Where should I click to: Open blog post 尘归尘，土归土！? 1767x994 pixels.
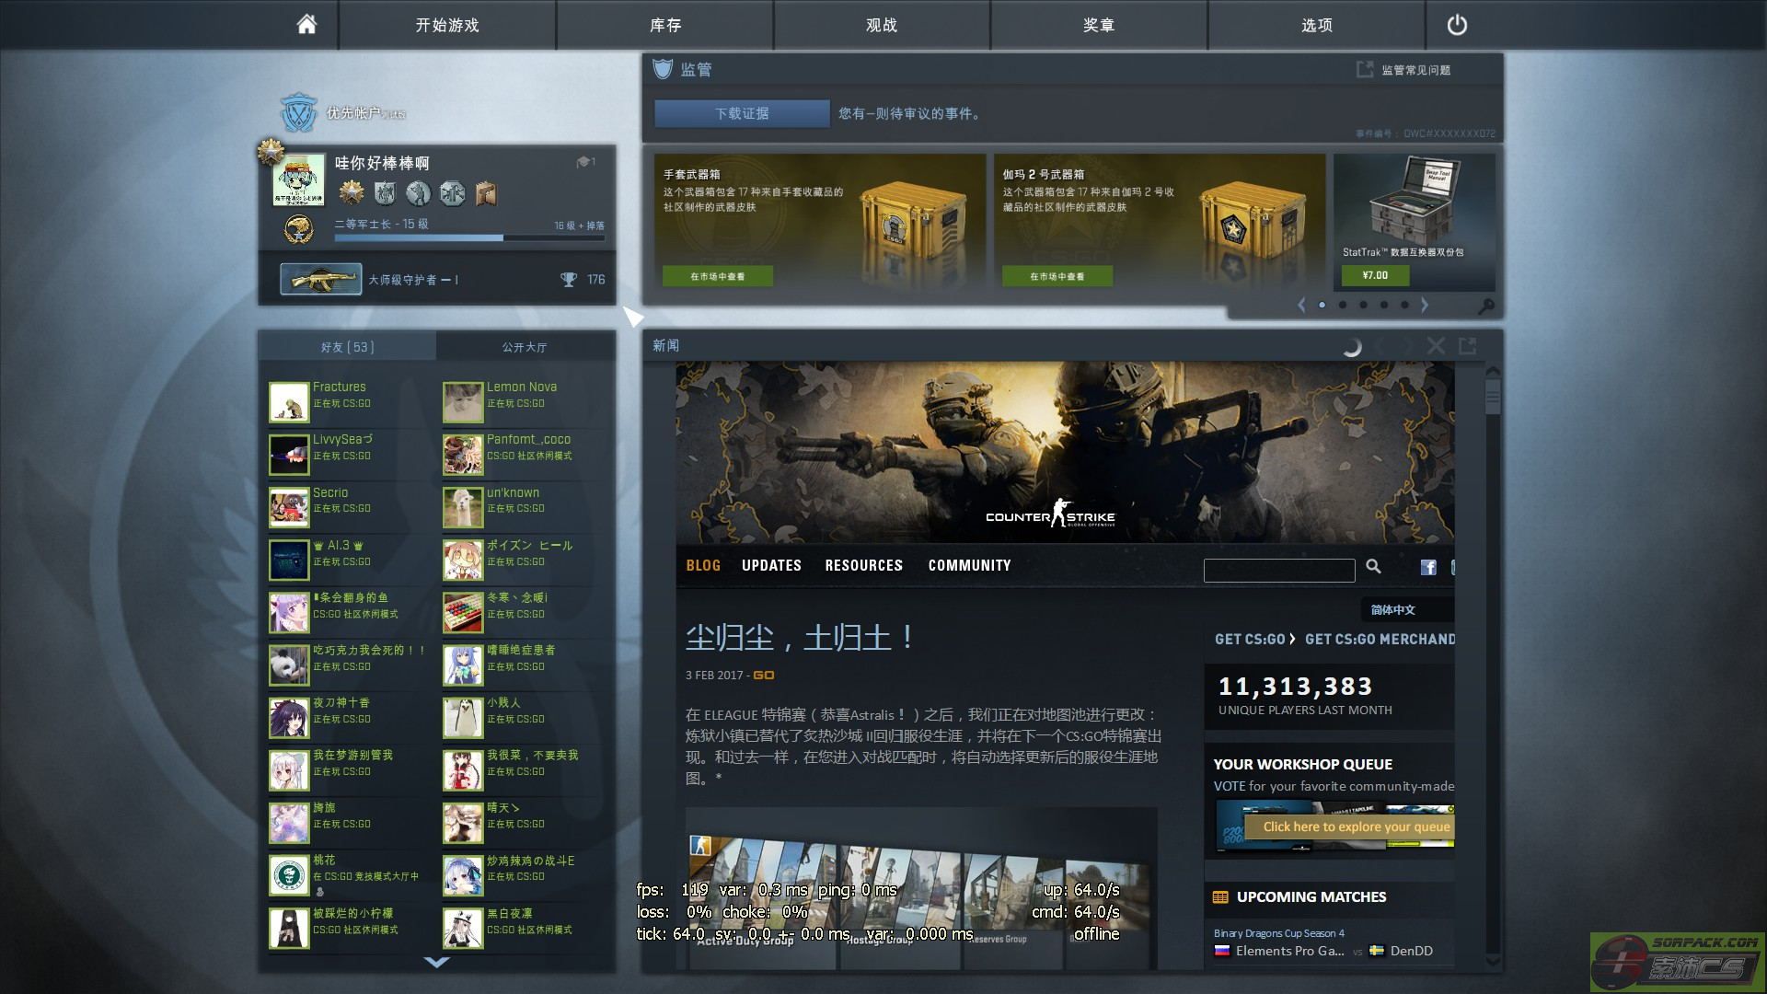(x=801, y=638)
